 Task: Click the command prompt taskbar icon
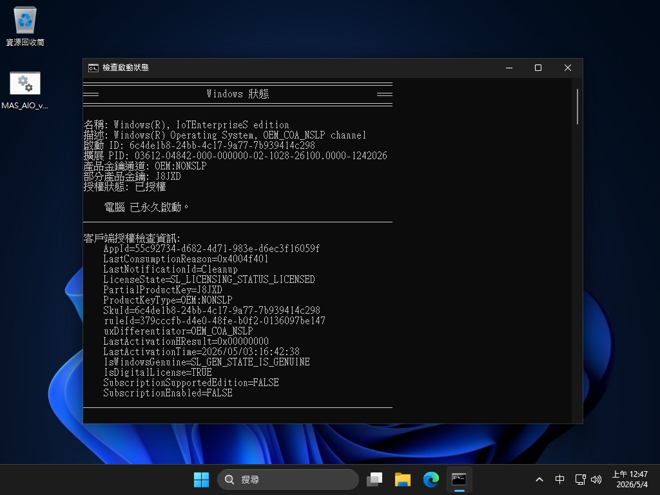tap(459, 480)
